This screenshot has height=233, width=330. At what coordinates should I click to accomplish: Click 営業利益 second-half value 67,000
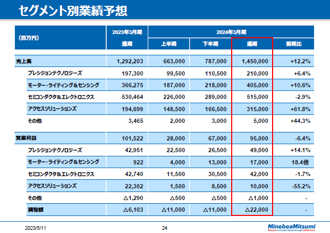(x=217, y=138)
